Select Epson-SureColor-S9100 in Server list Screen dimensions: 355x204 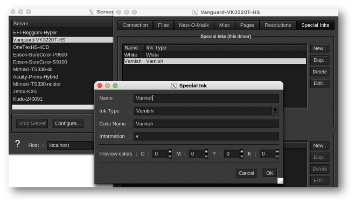tap(62, 62)
